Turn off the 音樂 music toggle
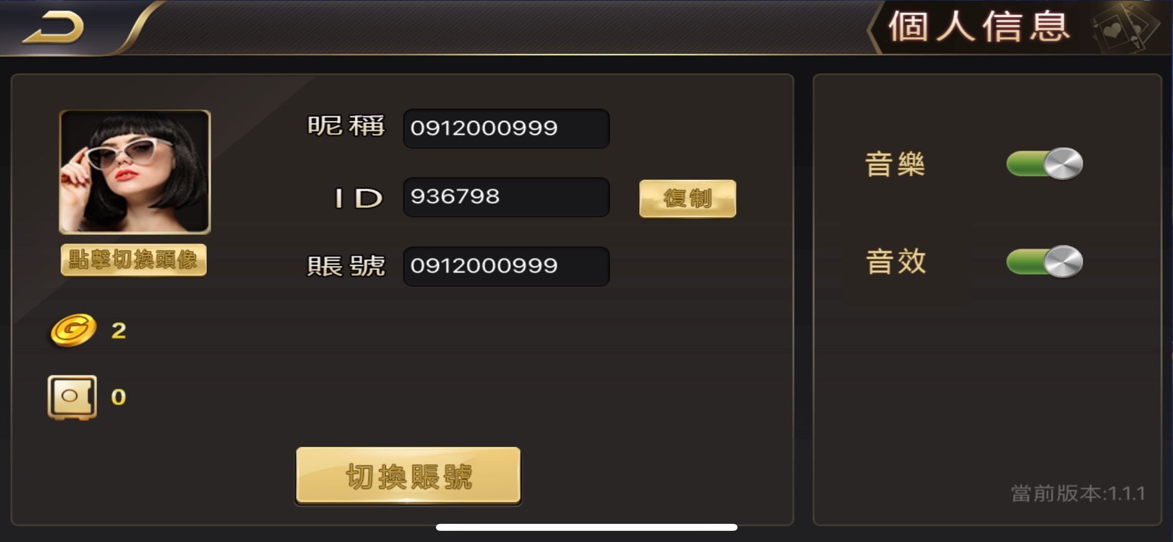 click(x=1045, y=164)
